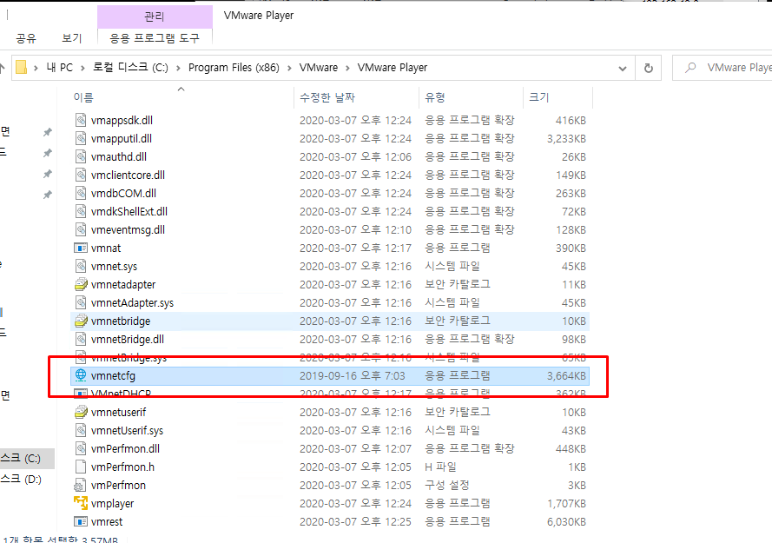Click the vmnetUserif.sys file icon
This screenshot has height=543, width=772.
pyautogui.click(x=81, y=430)
